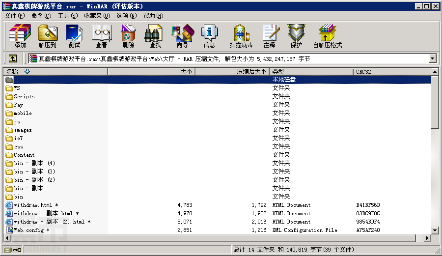Image resolution: width=442 pixels, height=256 pixels.
Task: Select the css folder row
Action: point(218,147)
